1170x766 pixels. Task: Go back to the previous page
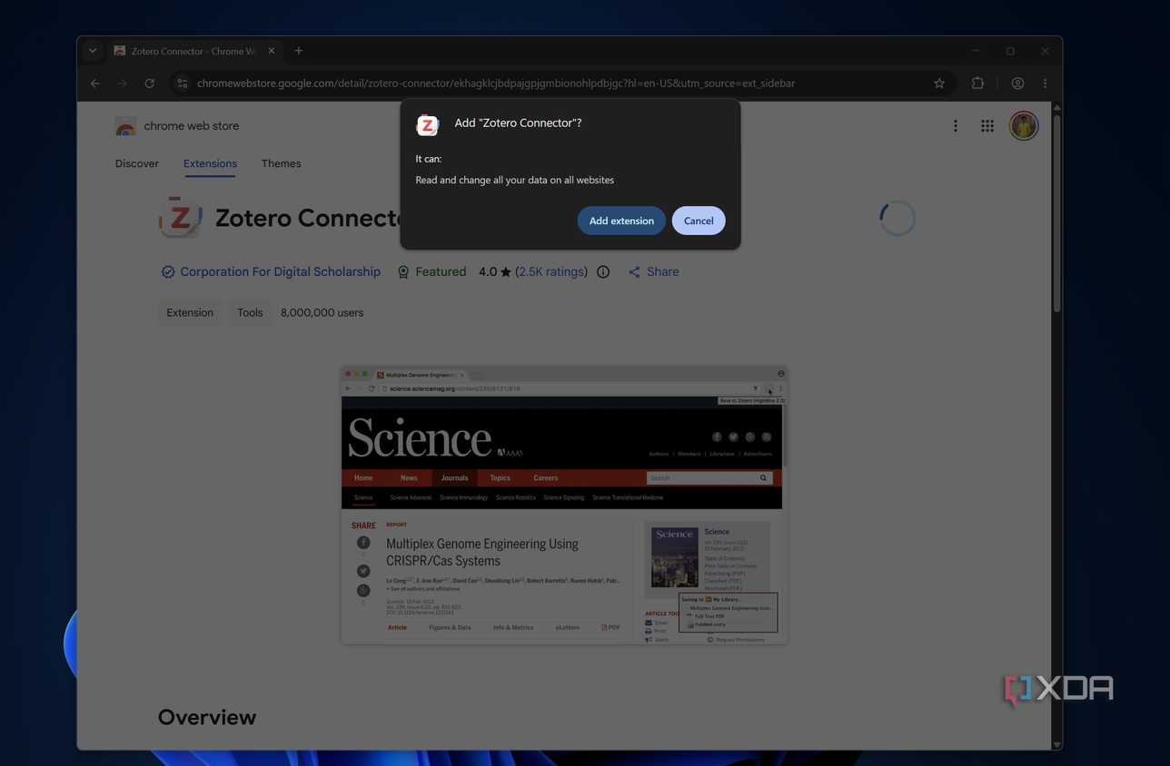95,83
